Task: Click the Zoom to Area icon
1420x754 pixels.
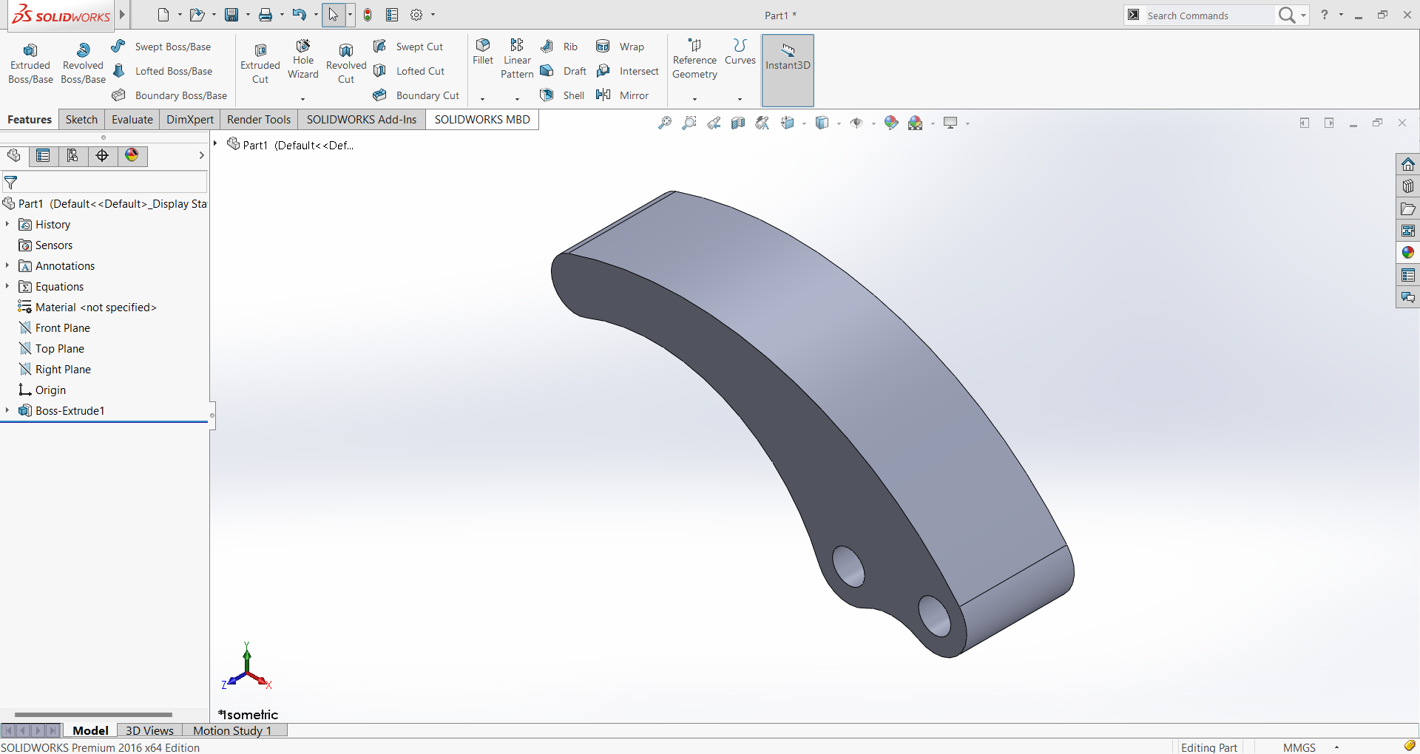Action: coord(689,123)
